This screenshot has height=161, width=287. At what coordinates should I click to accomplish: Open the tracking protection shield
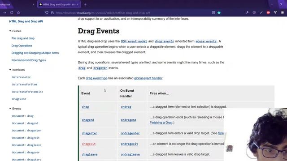point(47,13)
